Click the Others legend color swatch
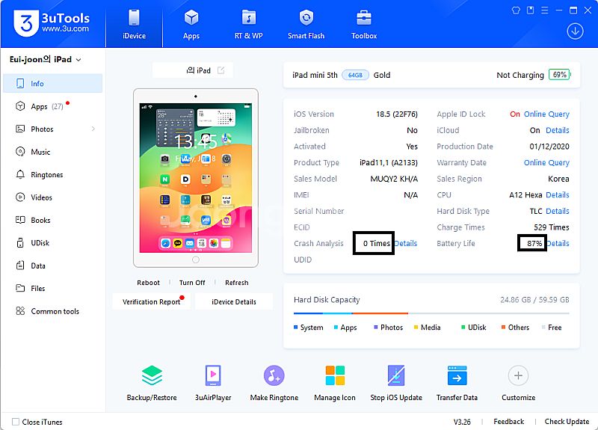Image resolution: width=598 pixels, height=430 pixels. click(x=503, y=328)
